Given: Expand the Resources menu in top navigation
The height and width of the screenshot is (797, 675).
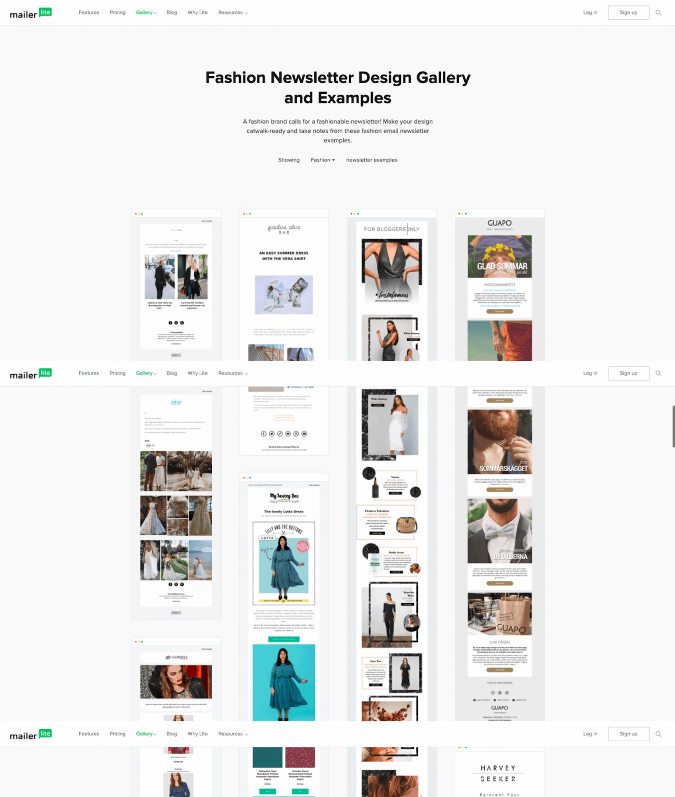Looking at the screenshot, I should point(233,13).
